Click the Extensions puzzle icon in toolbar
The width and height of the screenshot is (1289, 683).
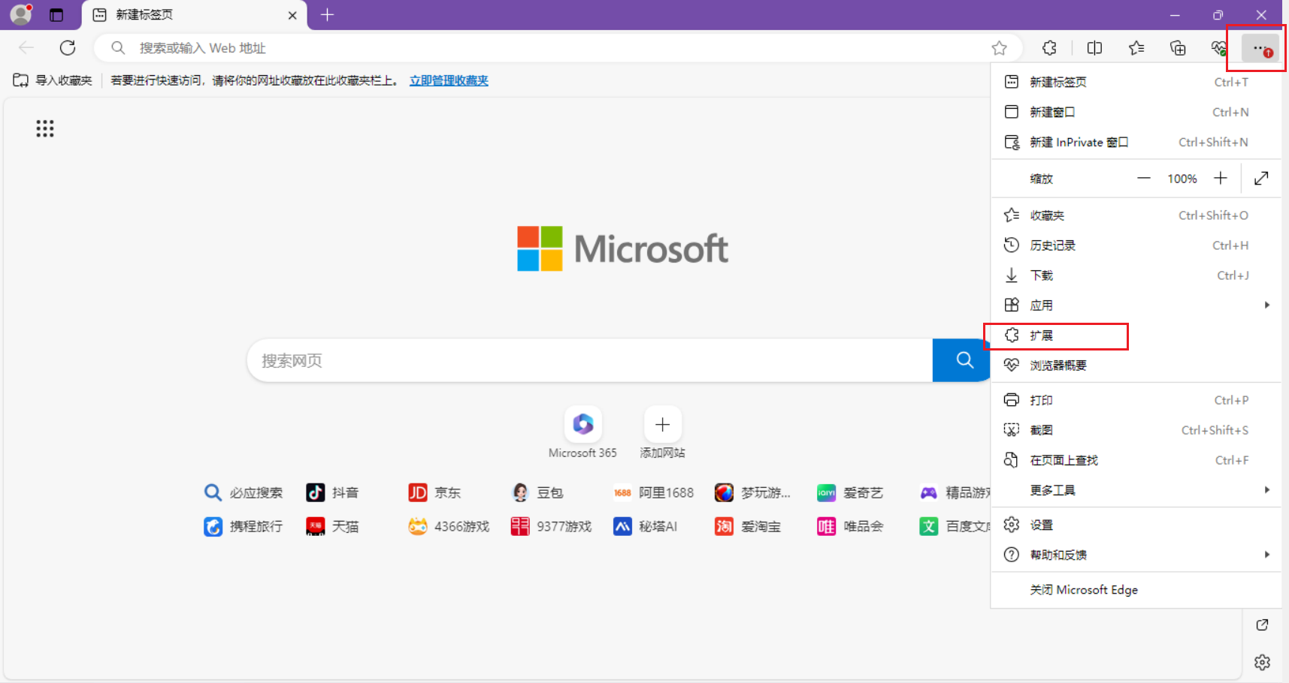click(x=1049, y=48)
